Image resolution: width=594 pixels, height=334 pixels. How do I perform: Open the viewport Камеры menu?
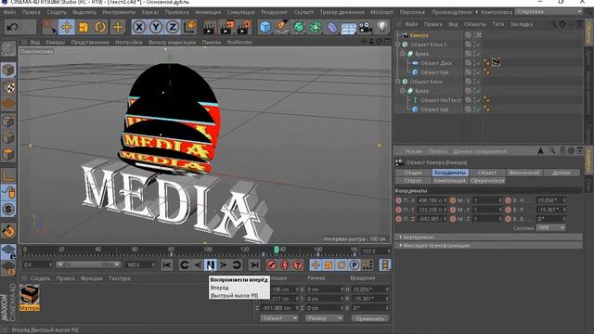[x=56, y=43]
